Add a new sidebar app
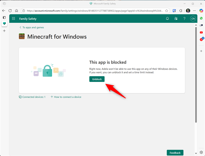This screenshot has height=156, width=205. pyautogui.click(x=201, y=51)
